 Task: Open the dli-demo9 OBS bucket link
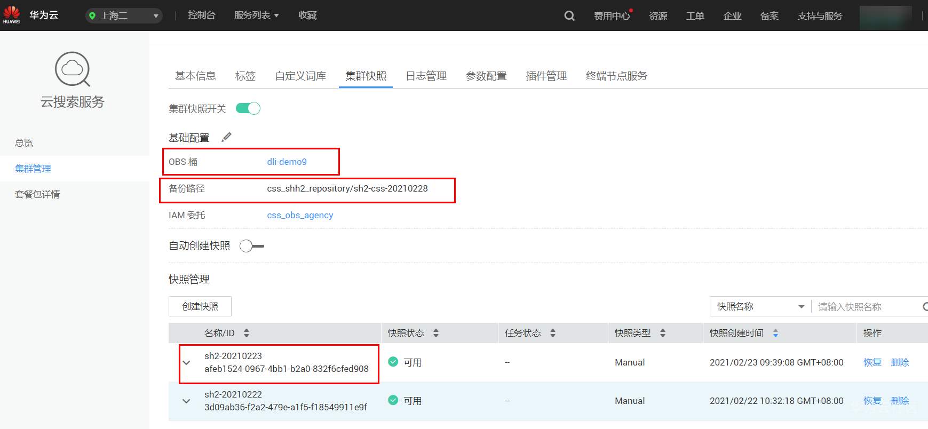(x=287, y=162)
